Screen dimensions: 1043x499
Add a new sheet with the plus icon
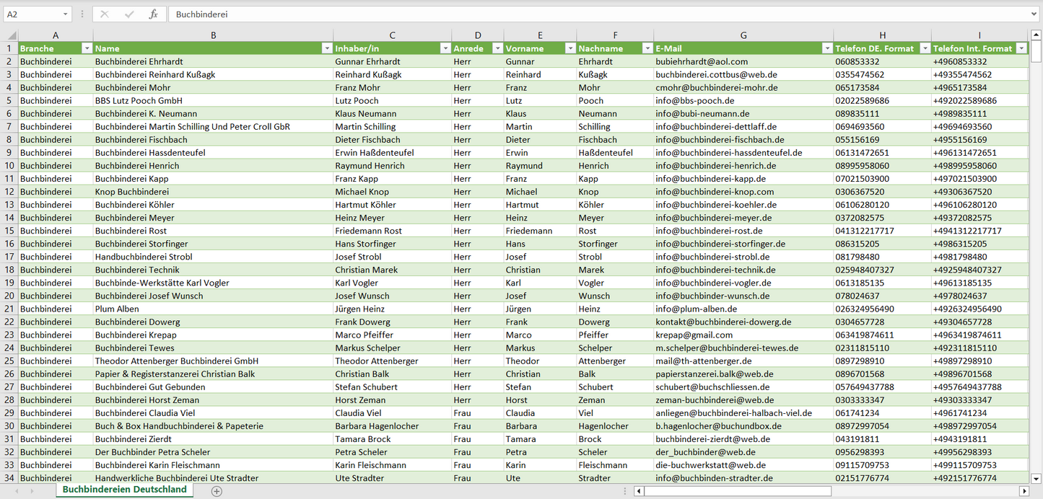[x=217, y=491]
